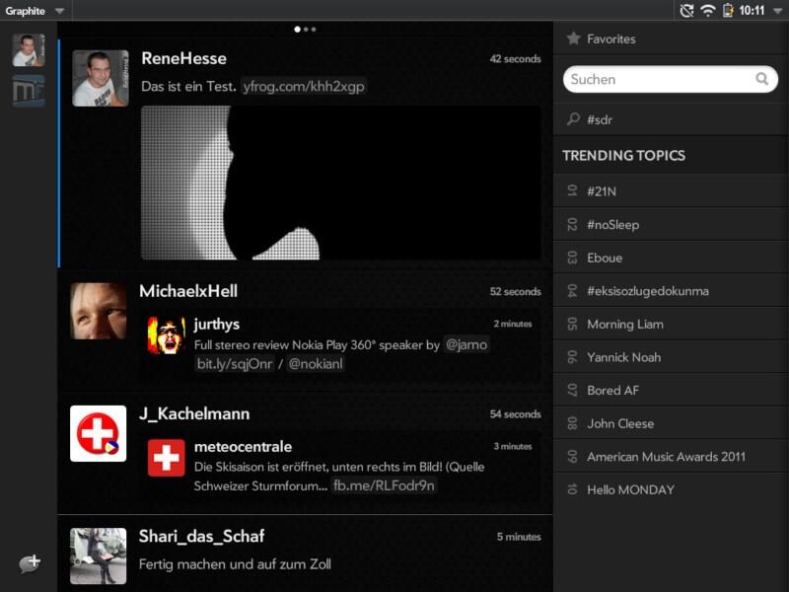Open Favorites
This screenshot has width=789, height=592.
pyautogui.click(x=671, y=38)
